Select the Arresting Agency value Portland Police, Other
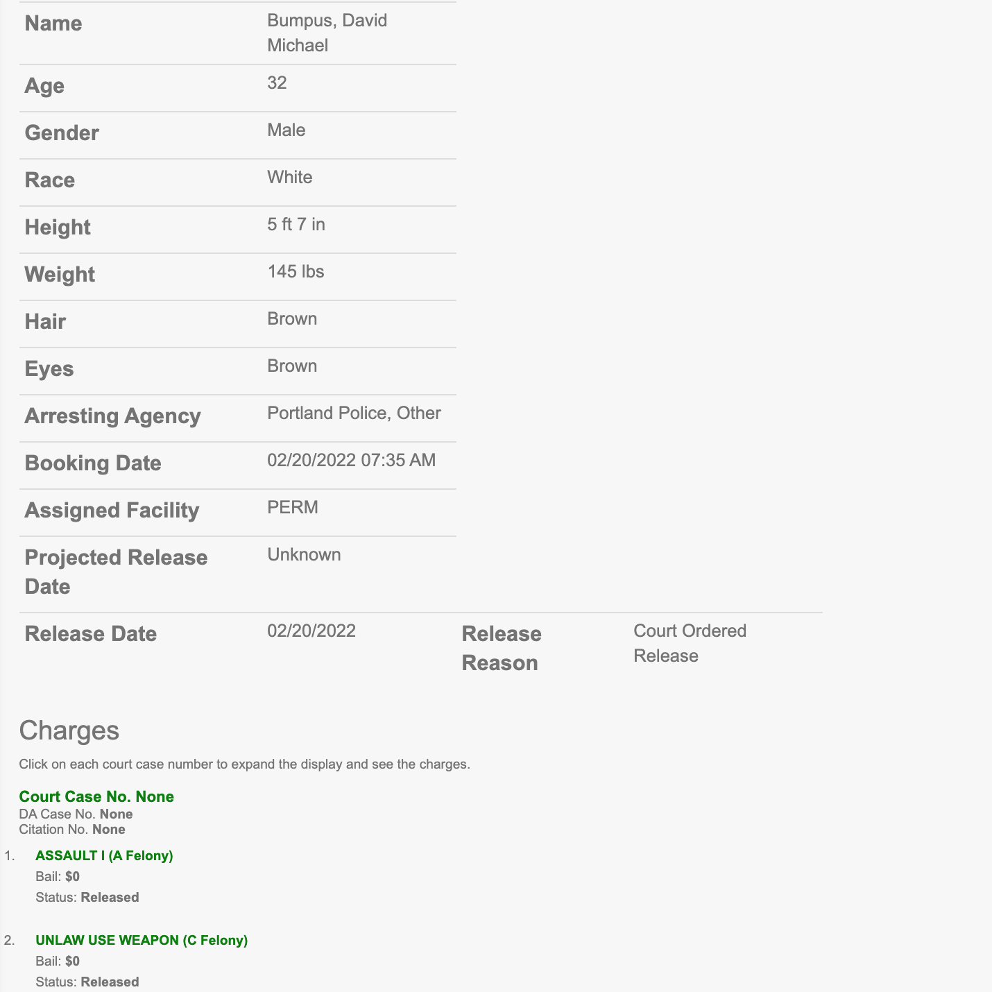Image resolution: width=992 pixels, height=992 pixels. (x=354, y=413)
